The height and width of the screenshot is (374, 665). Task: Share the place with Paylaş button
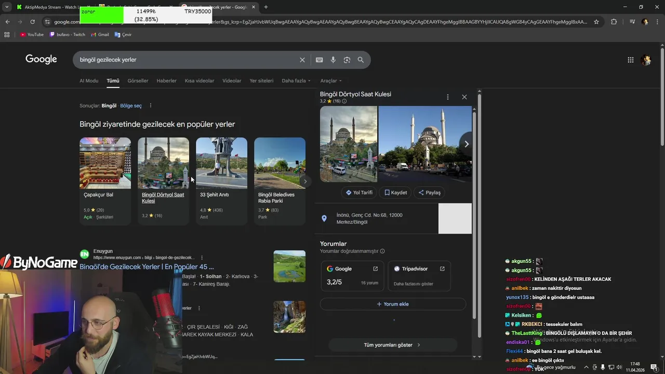point(429,192)
